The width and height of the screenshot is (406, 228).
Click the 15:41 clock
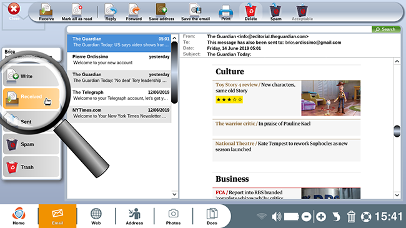tap(389, 216)
